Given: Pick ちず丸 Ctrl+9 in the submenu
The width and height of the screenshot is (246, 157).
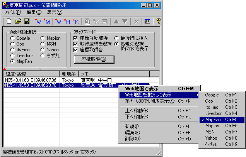Looking at the screenshot, I should tap(222, 144).
